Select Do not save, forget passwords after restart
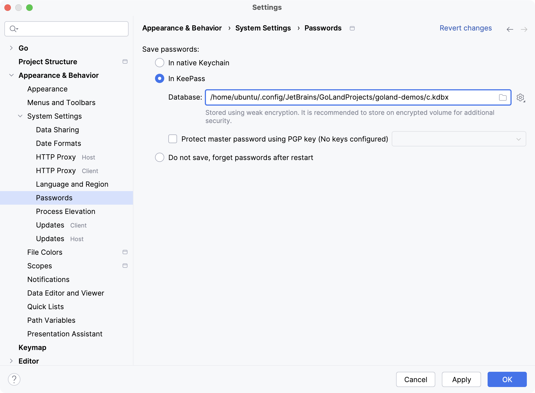 click(159, 157)
